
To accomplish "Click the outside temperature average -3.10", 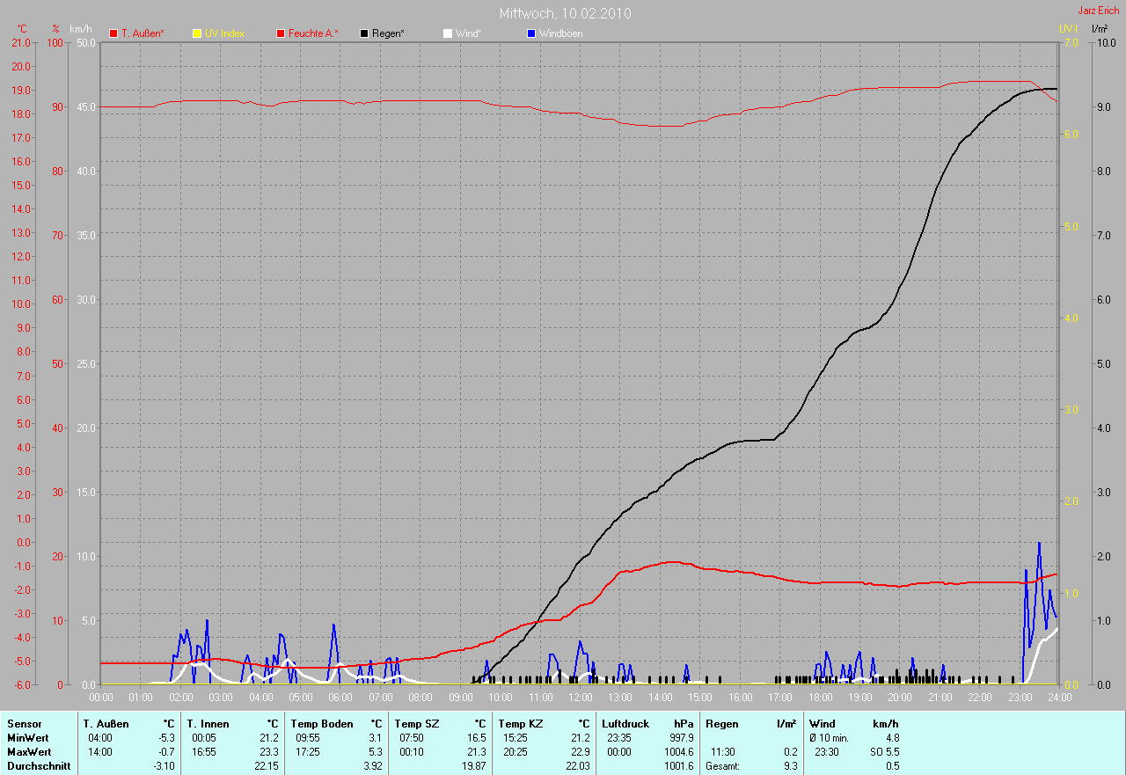I will pyautogui.click(x=165, y=766).
